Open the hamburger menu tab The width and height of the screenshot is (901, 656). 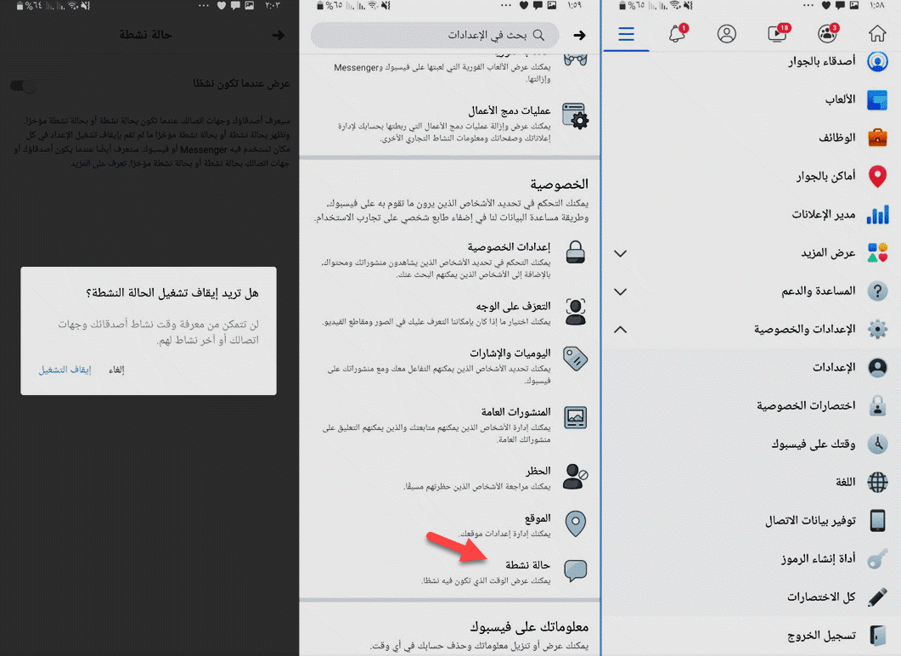pos(626,34)
